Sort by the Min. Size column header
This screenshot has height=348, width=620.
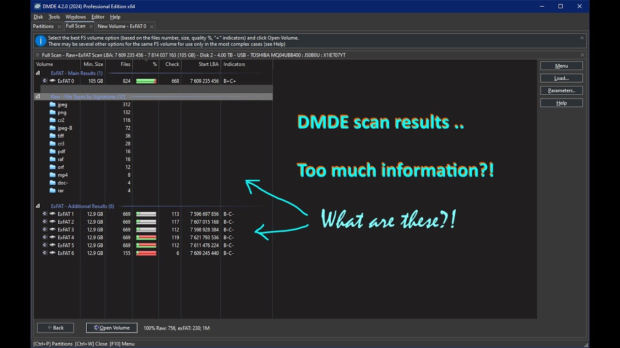point(93,64)
